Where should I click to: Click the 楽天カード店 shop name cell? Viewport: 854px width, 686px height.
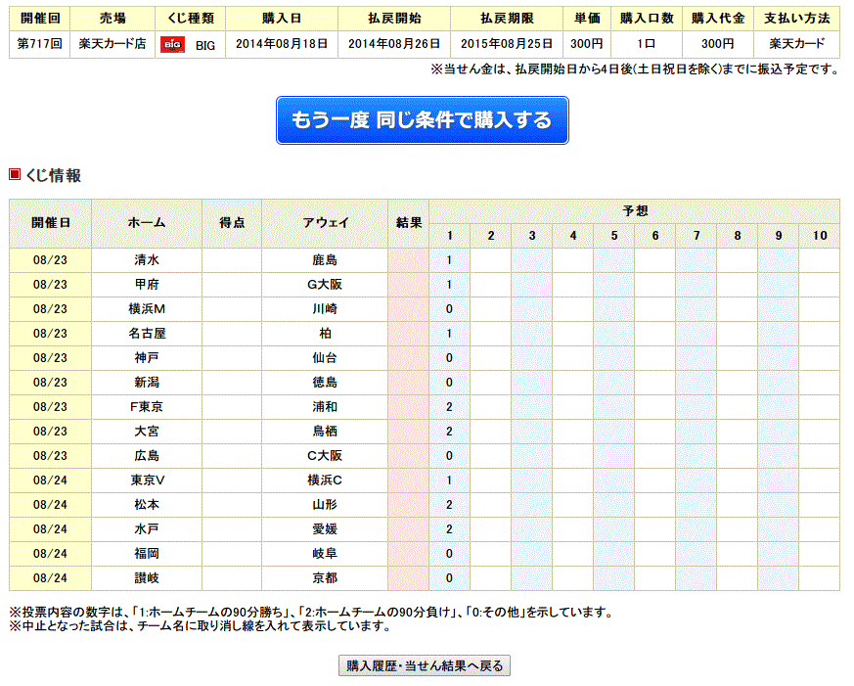pyautogui.click(x=112, y=43)
